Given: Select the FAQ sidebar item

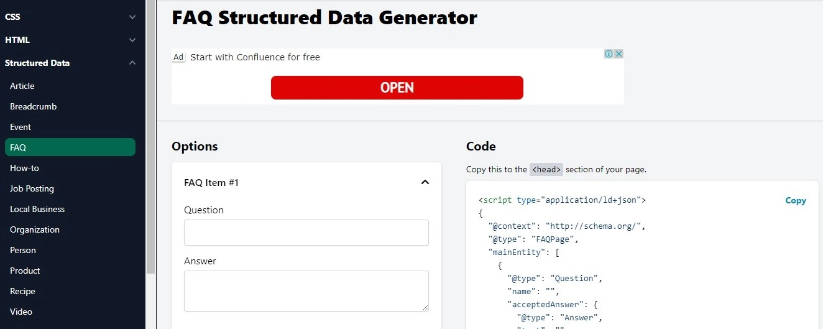Looking at the screenshot, I should tap(70, 147).
